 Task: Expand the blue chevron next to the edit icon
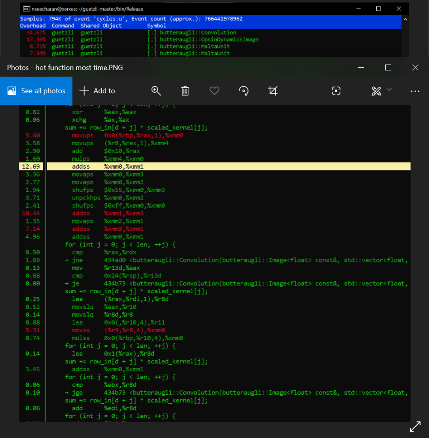(x=389, y=89)
